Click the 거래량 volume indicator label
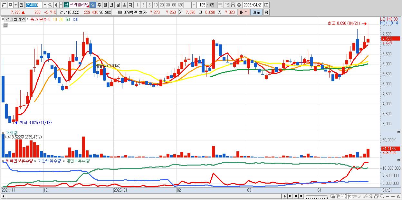 pyautogui.click(x=12, y=133)
